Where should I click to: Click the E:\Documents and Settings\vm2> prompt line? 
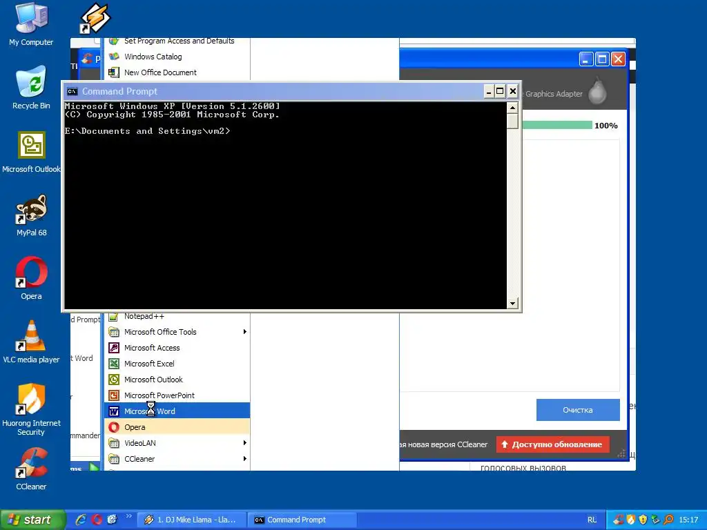pos(148,131)
